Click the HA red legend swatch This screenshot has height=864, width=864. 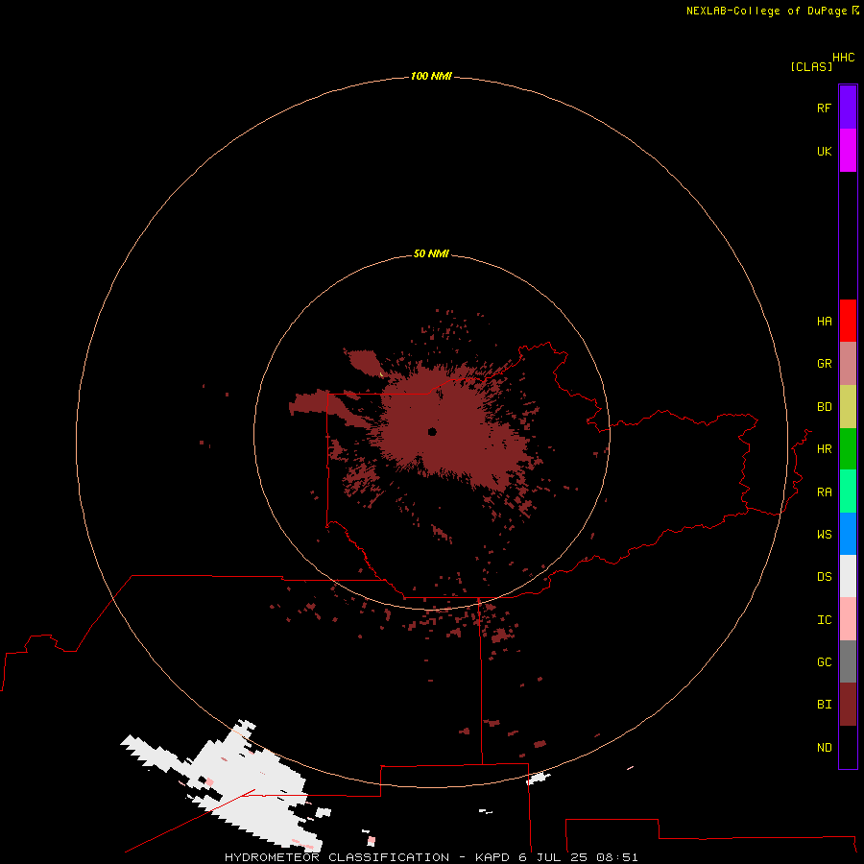click(848, 321)
